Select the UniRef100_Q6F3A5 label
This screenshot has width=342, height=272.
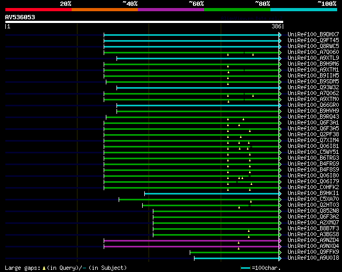coord(313,129)
